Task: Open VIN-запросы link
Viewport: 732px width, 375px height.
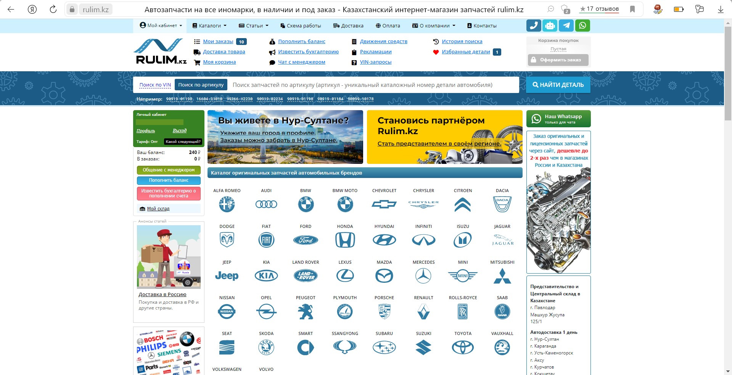Action: [x=376, y=62]
